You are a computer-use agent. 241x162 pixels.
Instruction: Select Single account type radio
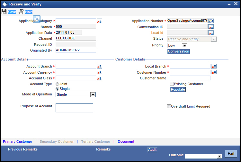click(x=57, y=89)
